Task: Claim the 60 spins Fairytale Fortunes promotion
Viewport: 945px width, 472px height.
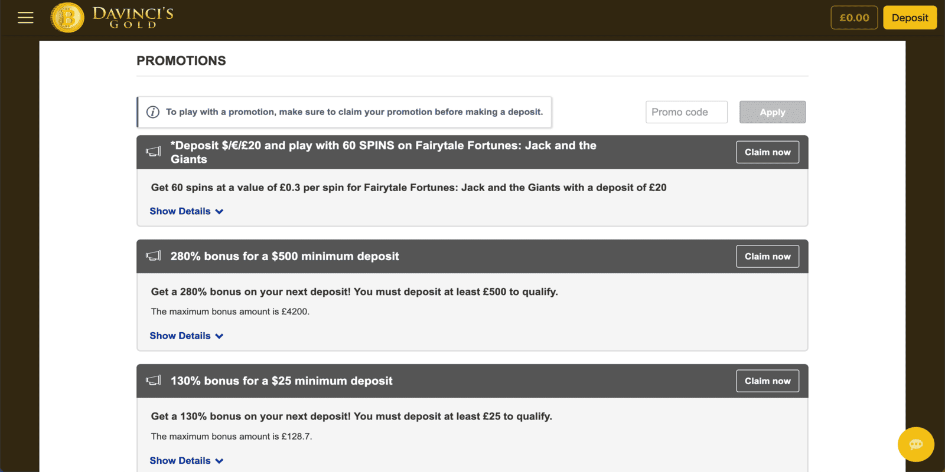Action: click(x=767, y=152)
